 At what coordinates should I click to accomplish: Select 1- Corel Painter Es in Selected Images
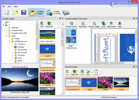(x=73, y=84)
